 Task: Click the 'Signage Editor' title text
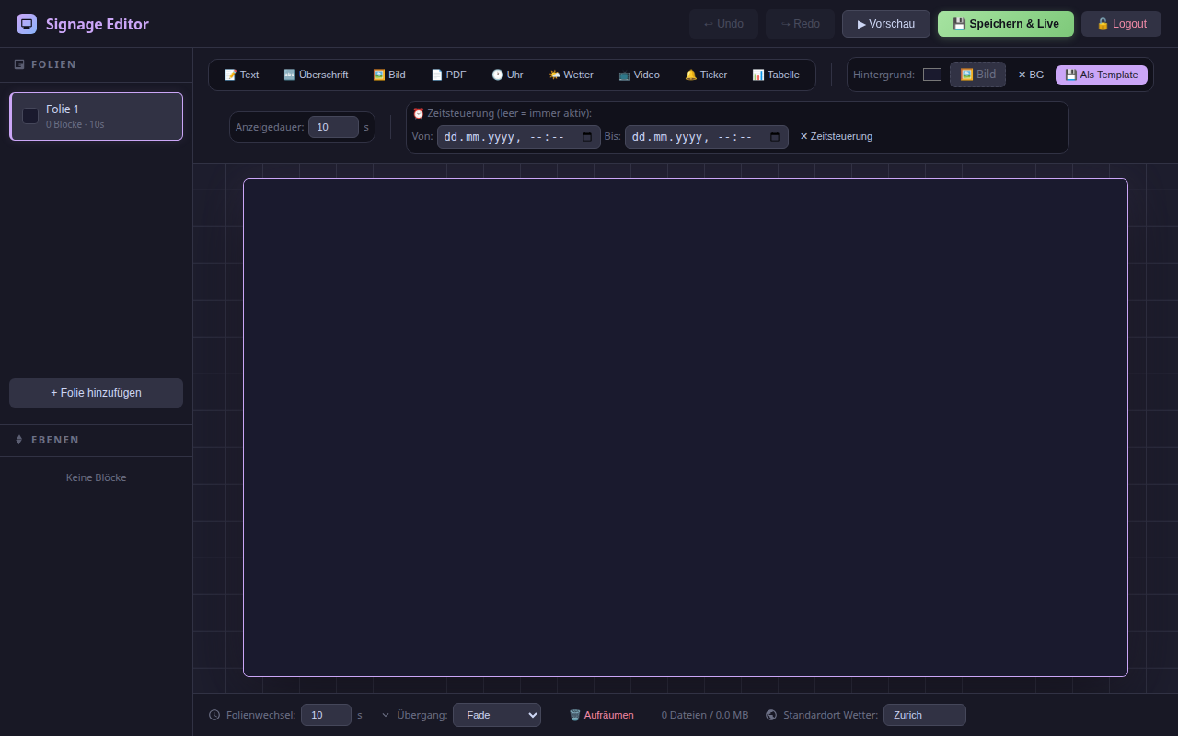98,24
